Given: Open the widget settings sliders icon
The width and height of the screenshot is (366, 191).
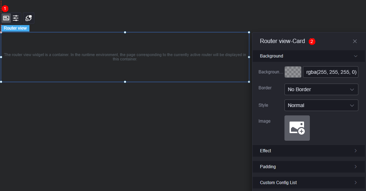Looking at the screenshot, I should 16,18.
